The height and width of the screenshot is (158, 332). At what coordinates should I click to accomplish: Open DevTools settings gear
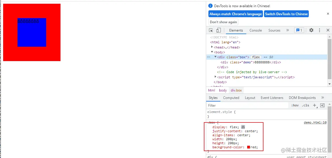coord(311,30)
